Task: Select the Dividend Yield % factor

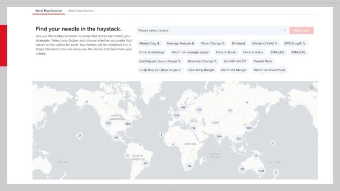Action: (265, 43)
